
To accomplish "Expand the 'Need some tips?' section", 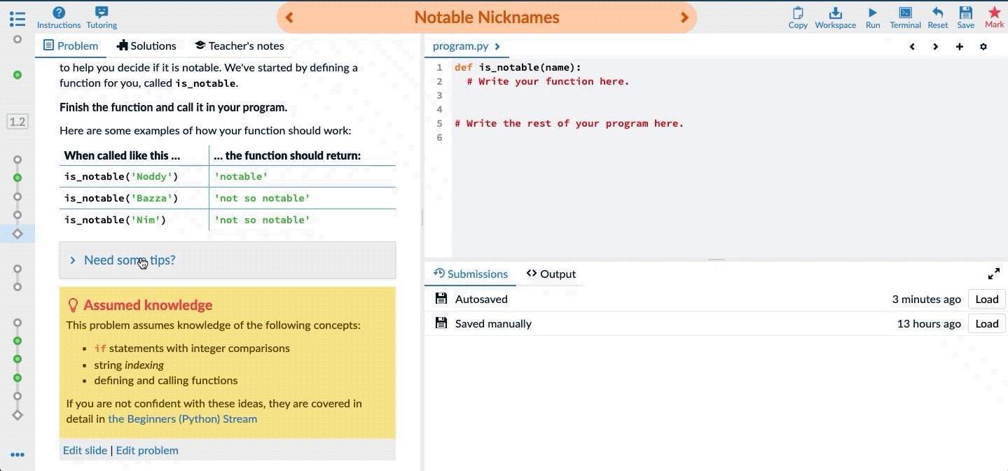I will (x=129, y=260).
